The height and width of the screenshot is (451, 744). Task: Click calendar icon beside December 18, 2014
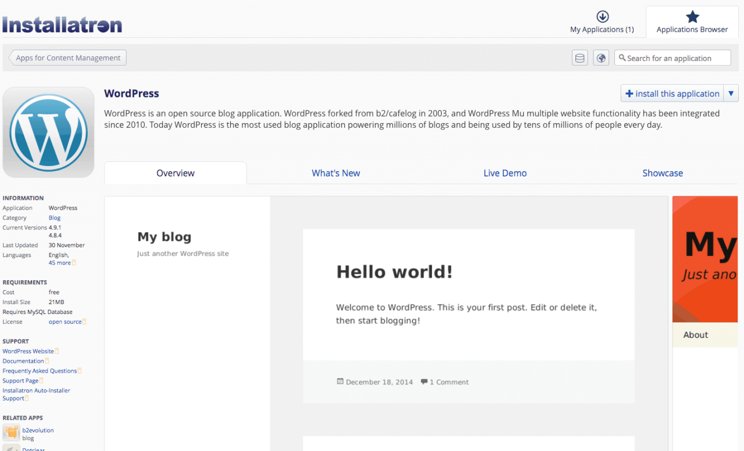[x=340, y=381]
